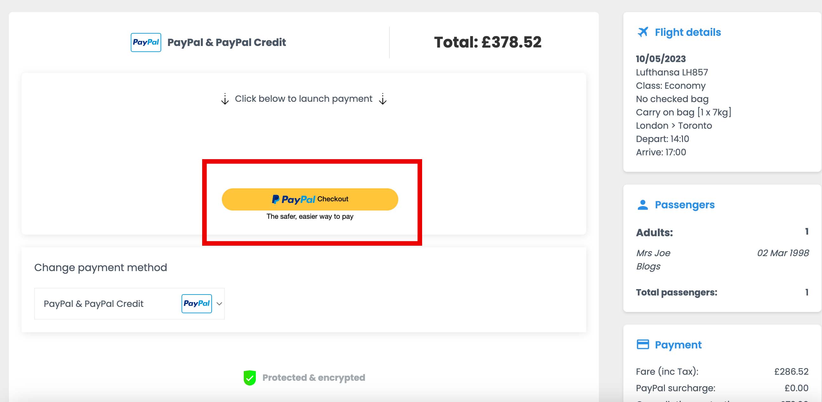Click the Mrs Joe Blogs passenger entry
Viewport: 822px width, 402px height.
coord(653,260)
